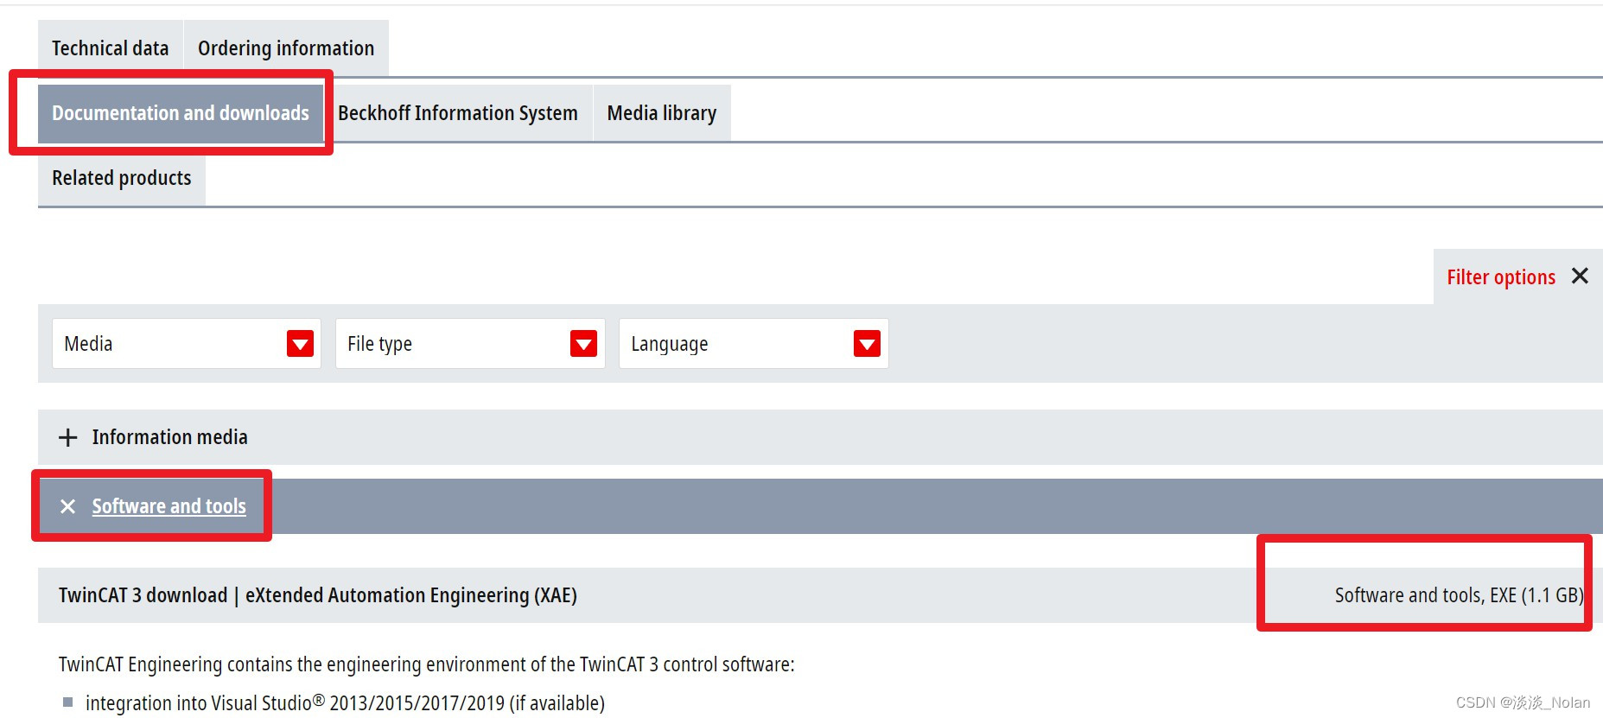Viewport: 1603px width, 718px height.
Task: Open the Media filter dropdown
Action: pyautogui.click(x=173, y=344)
